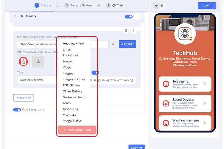Viewport: 224px width, 149px height.
Task: Open the Washing Machines card chevron
Action: 204,123
